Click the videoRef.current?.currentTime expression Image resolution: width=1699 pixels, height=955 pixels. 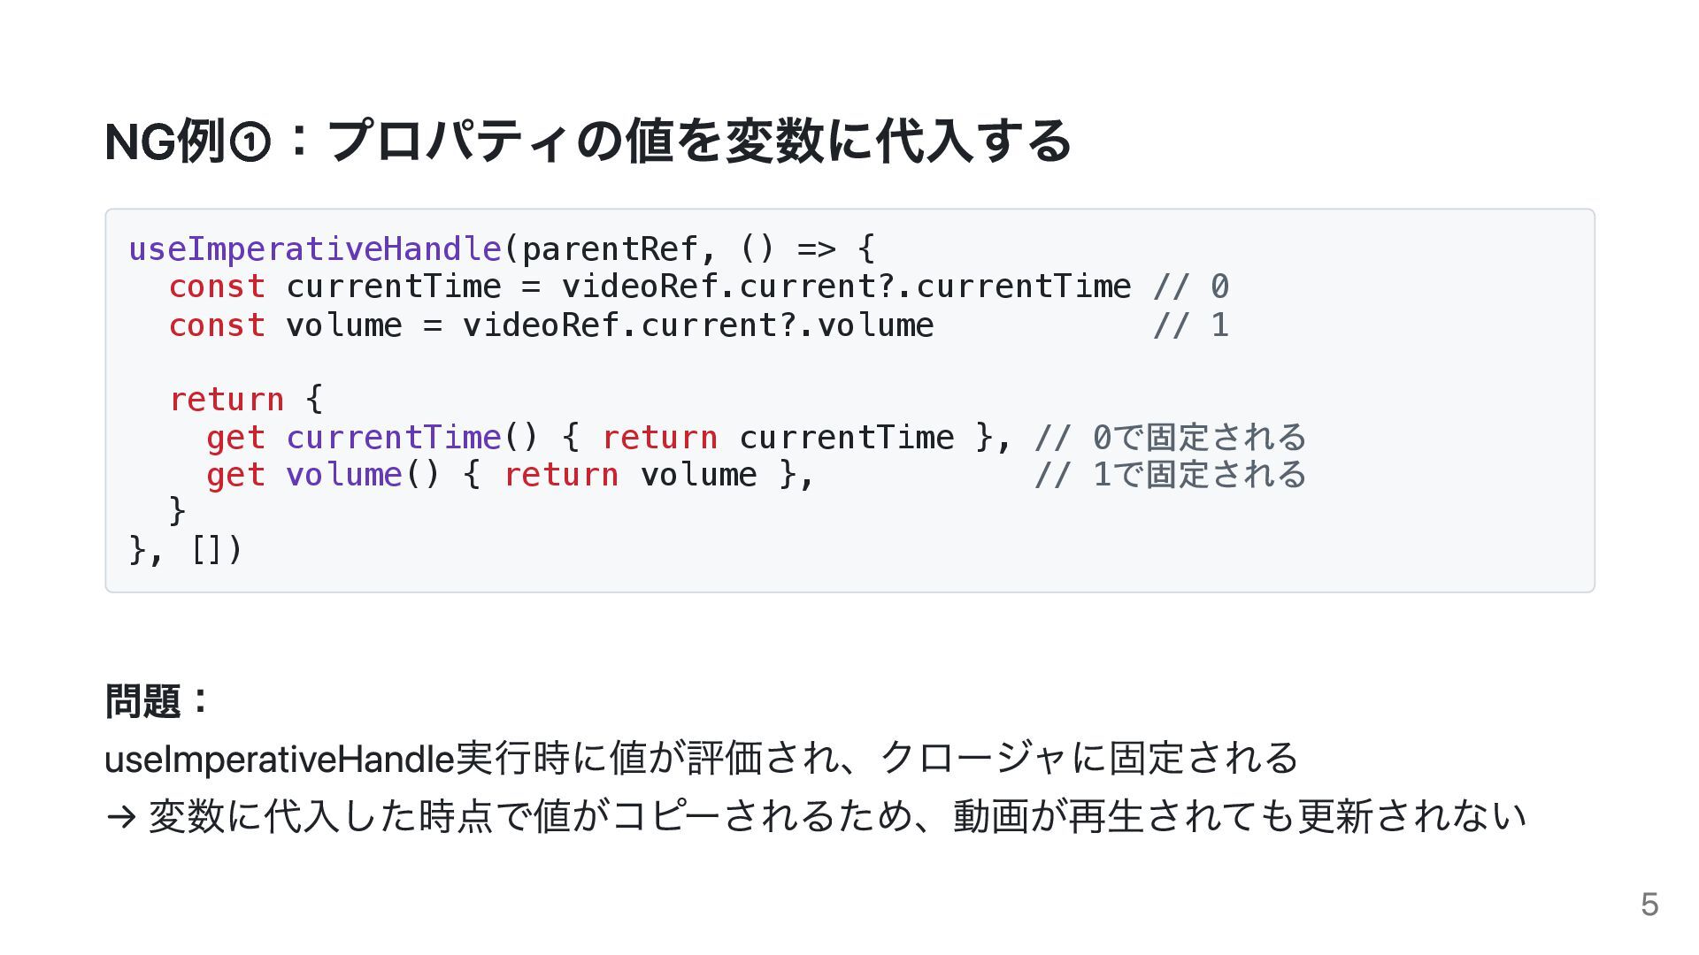[846, 287]
